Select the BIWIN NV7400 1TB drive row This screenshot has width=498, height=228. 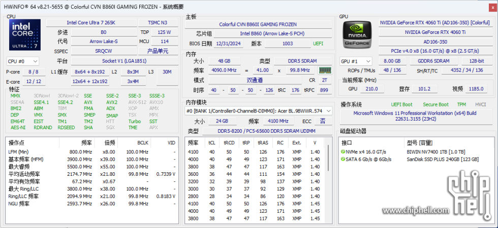pos(417,151)
